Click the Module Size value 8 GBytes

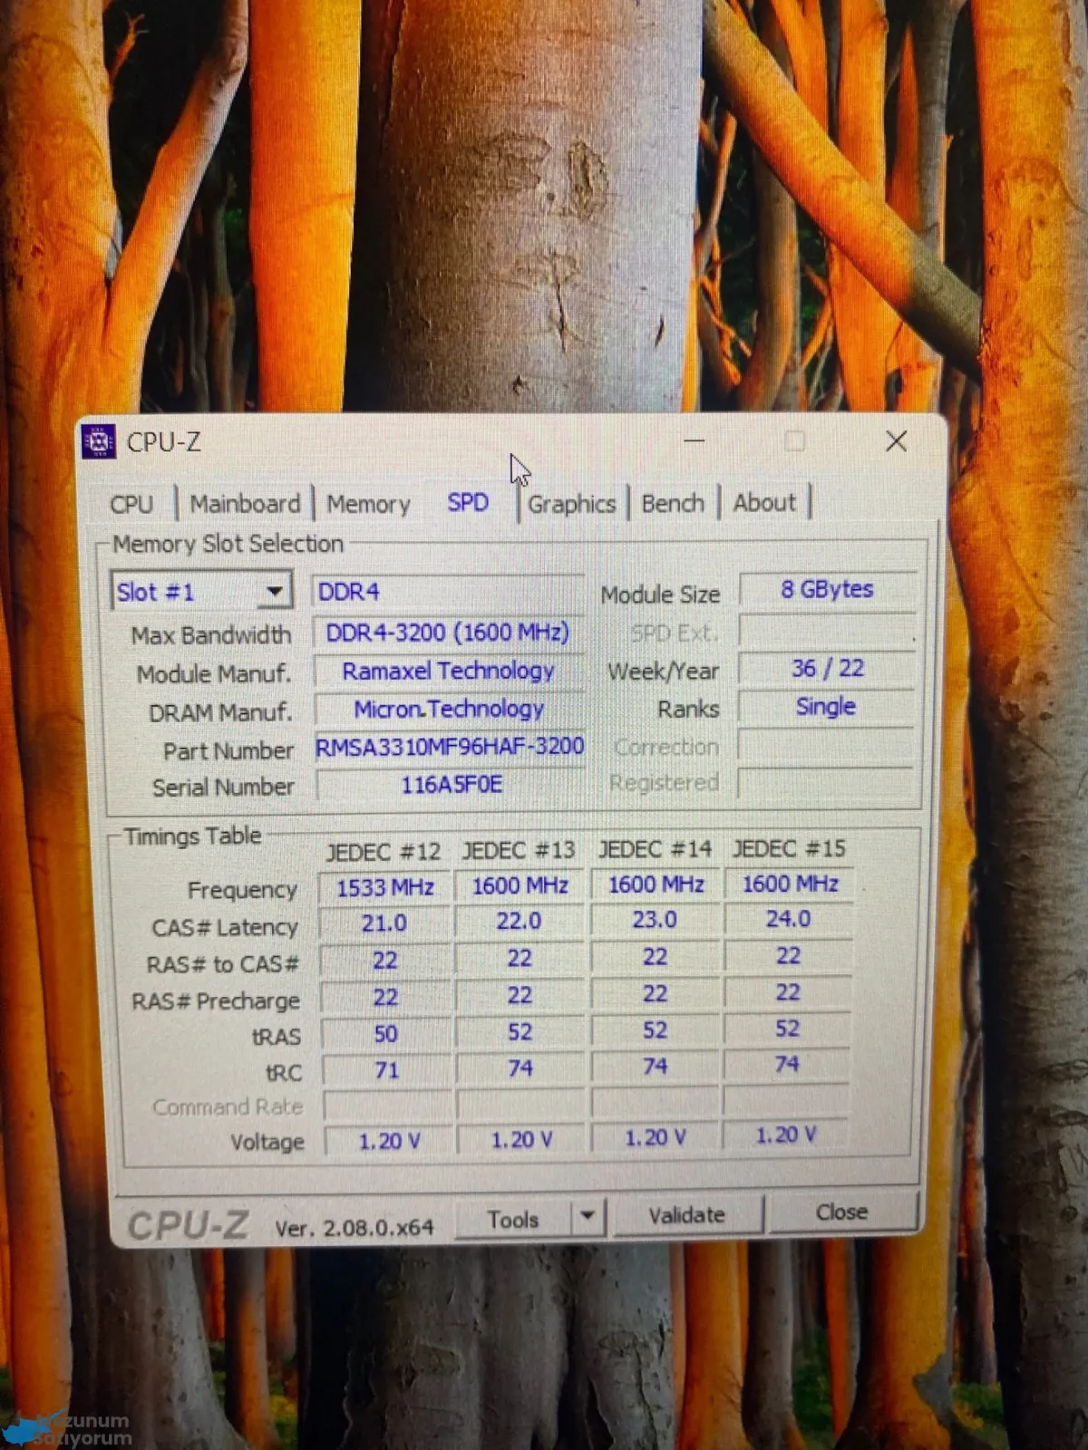(827, 589)
